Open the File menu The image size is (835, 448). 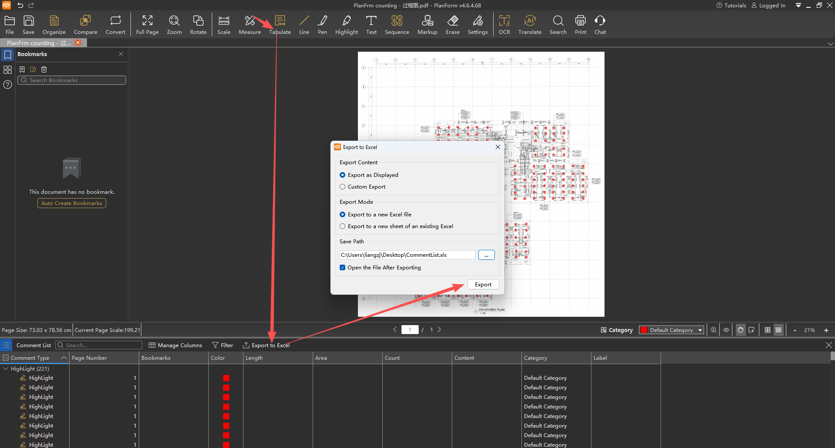[x=10, y=25]
